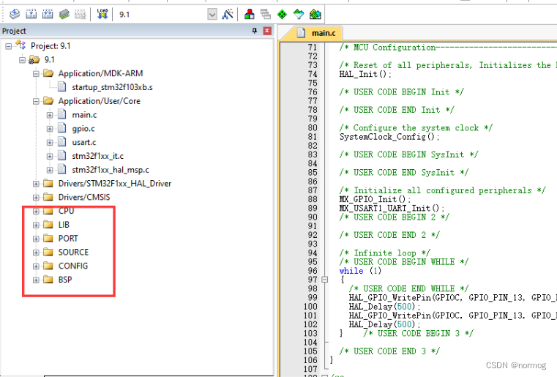Select the Application/User/Core folder label

(99, 101)
